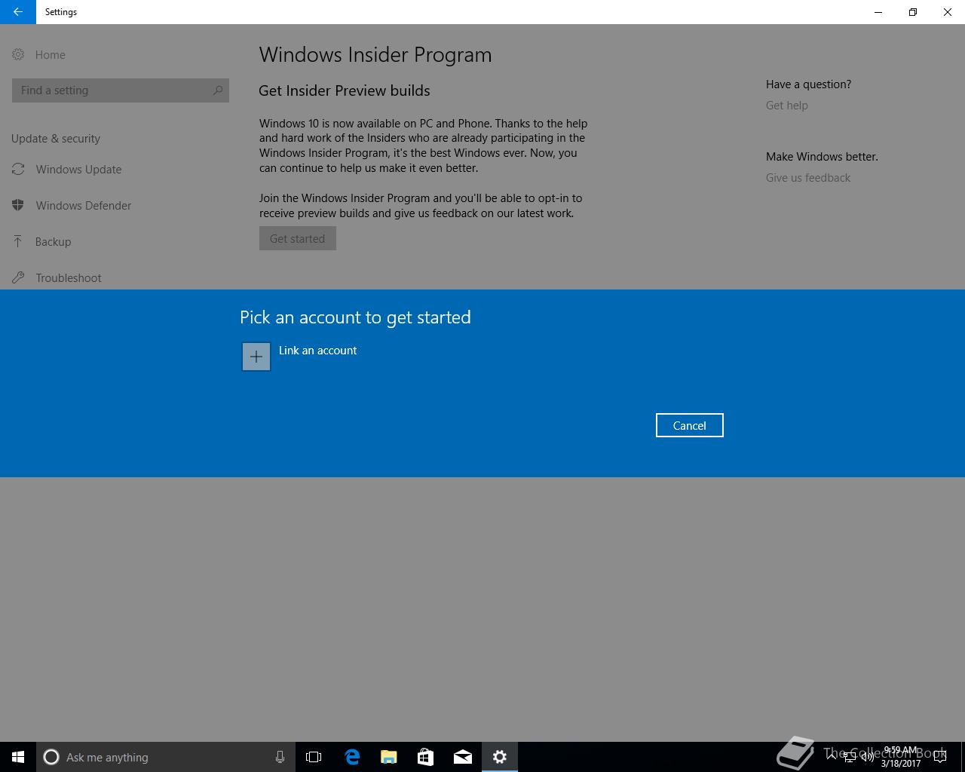Screen dimensions: 965x772
Task: Click the Windows Update refresh arrows icon
Action: point(18,169)
